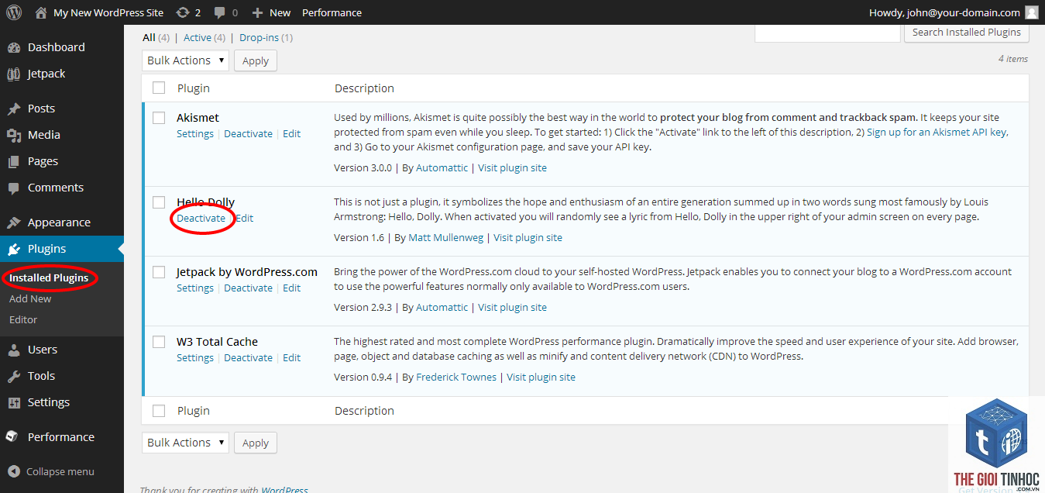Focus the plugin search input field
Screen dimensions: 1045x493
pyautogui.click(x=827, y=32)
